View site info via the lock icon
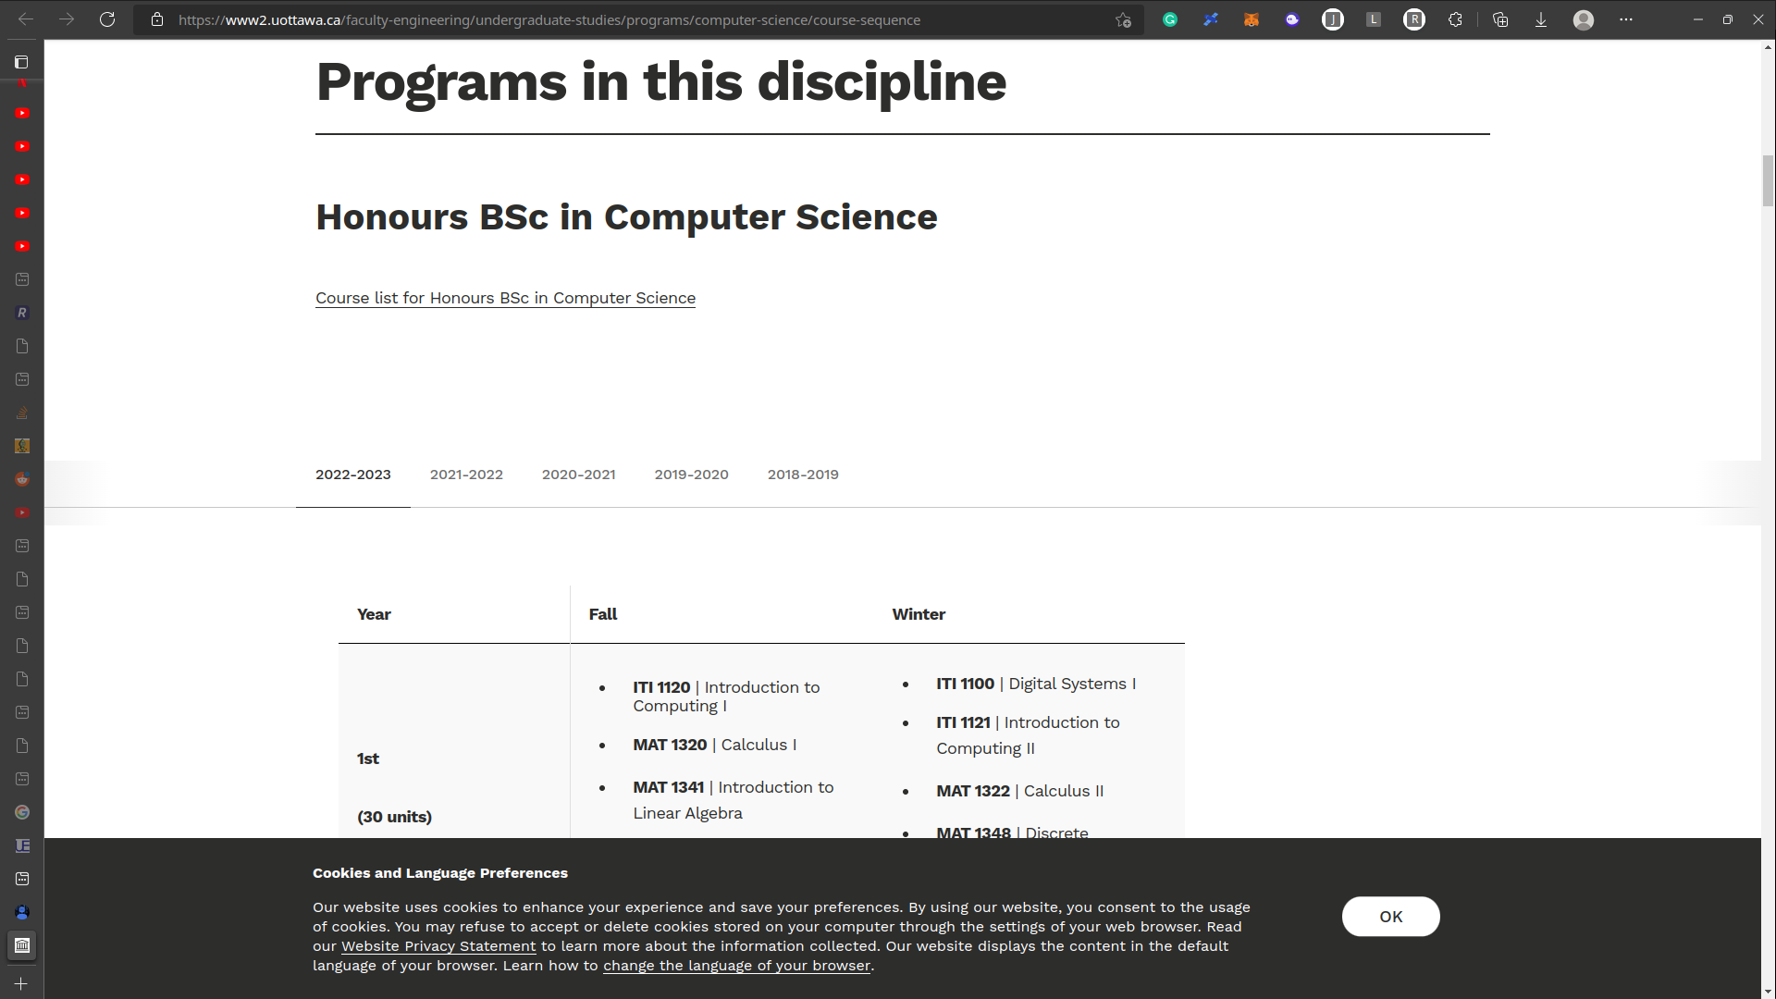The height and width of the screenshot is (999, 1776). [157, 19]
